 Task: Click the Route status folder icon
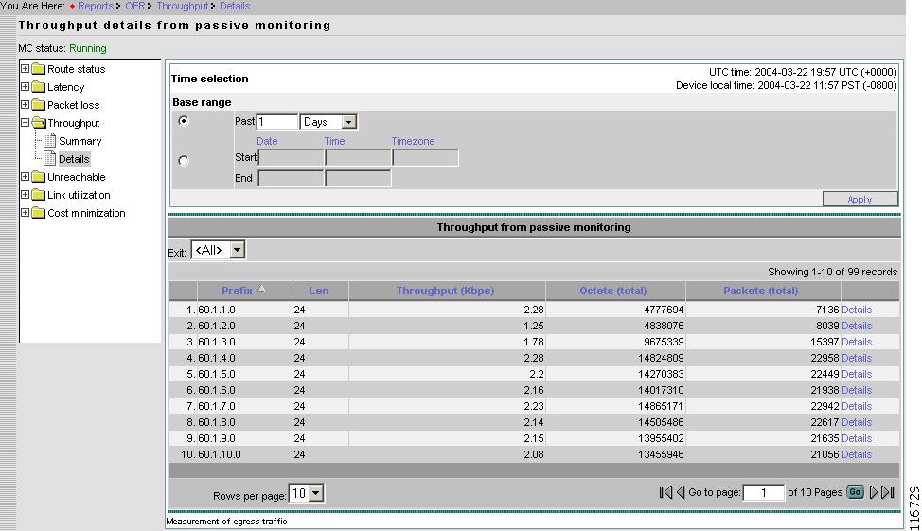(39, 69)
